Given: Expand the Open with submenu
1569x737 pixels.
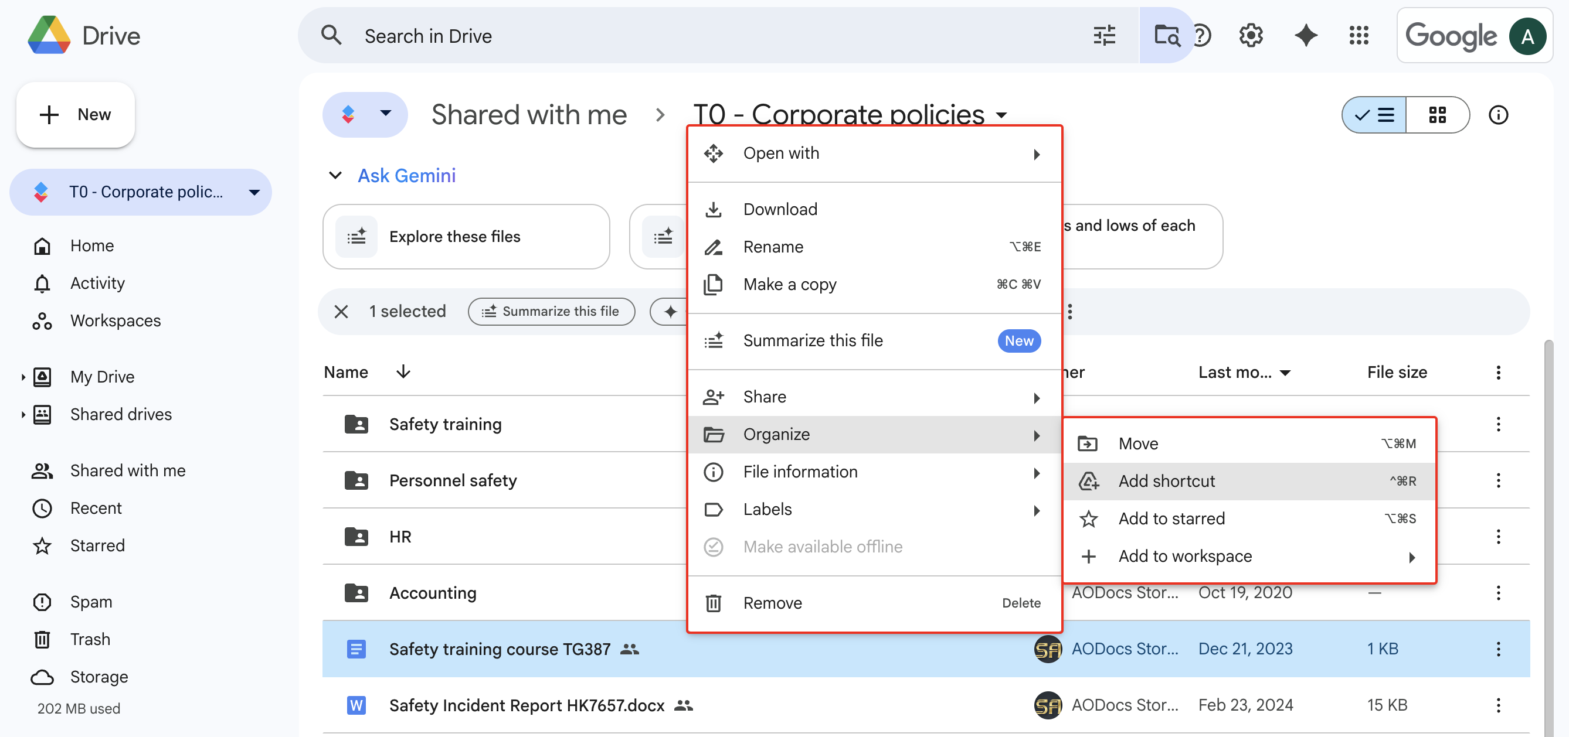Looking at the screenshot, I should point(874,153).
